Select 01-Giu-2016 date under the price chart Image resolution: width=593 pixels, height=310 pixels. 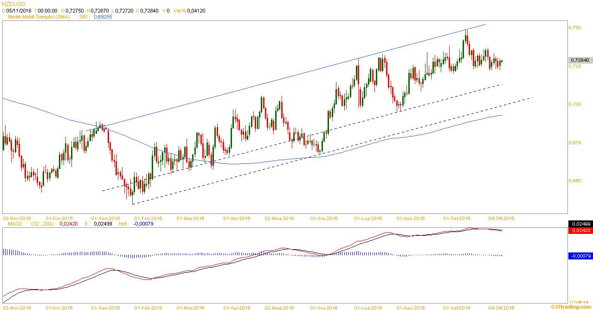point(324,218)
